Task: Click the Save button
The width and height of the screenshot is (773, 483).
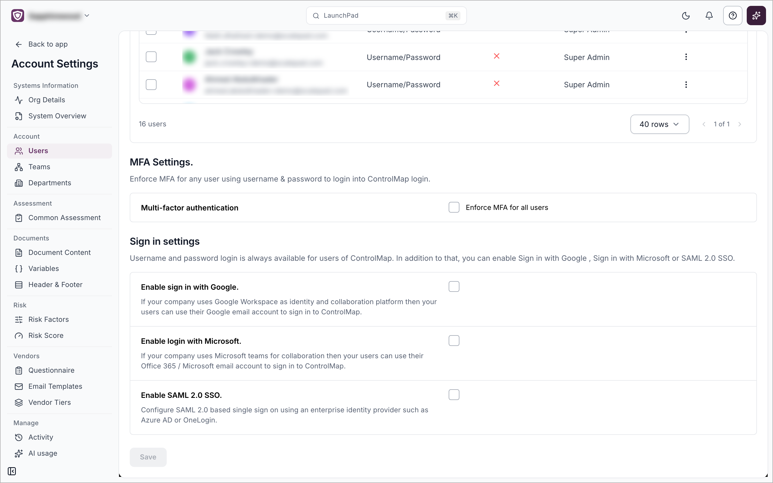Action: click(x=148, y=457)
